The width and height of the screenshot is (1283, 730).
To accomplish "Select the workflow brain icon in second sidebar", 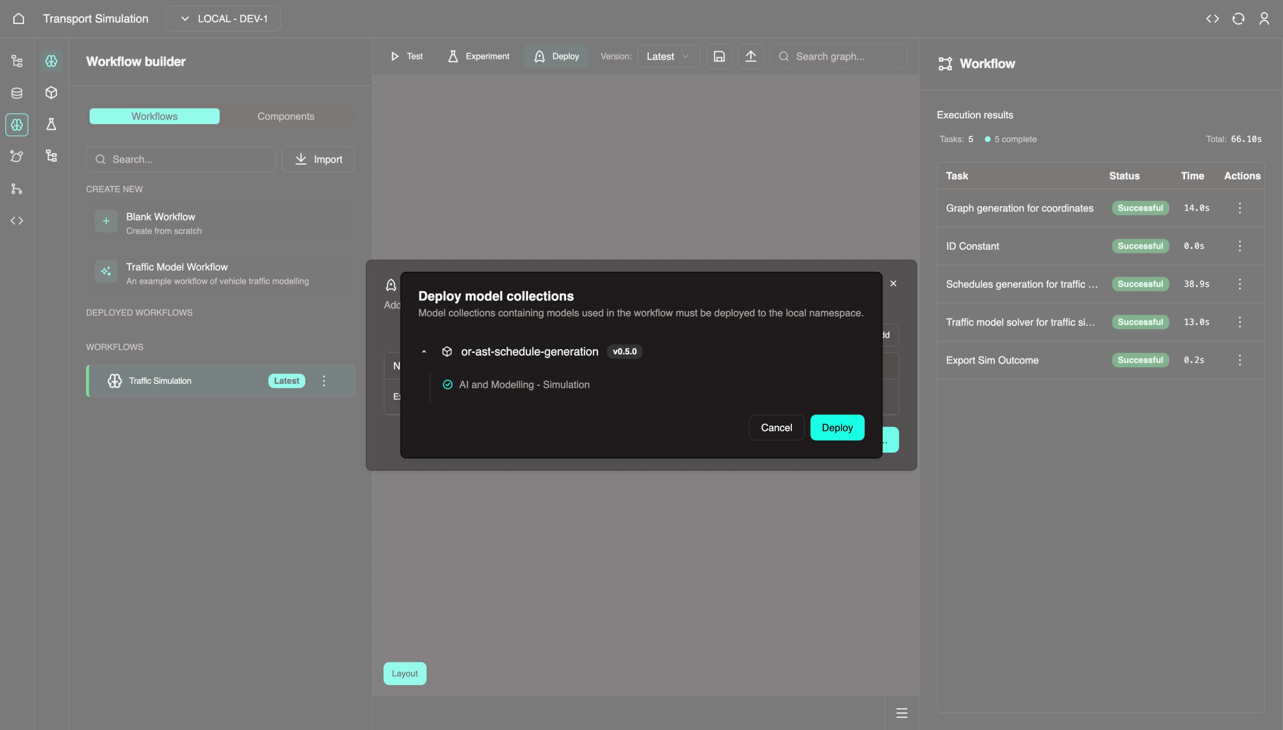I will (51, 61).
